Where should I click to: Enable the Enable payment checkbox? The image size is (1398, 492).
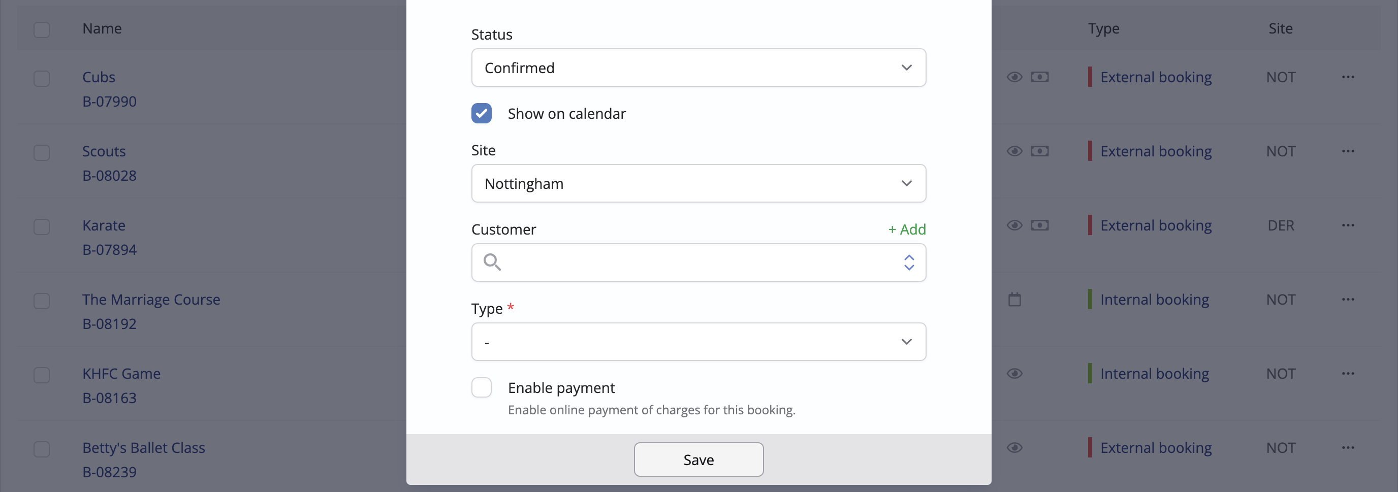point(482,388)
